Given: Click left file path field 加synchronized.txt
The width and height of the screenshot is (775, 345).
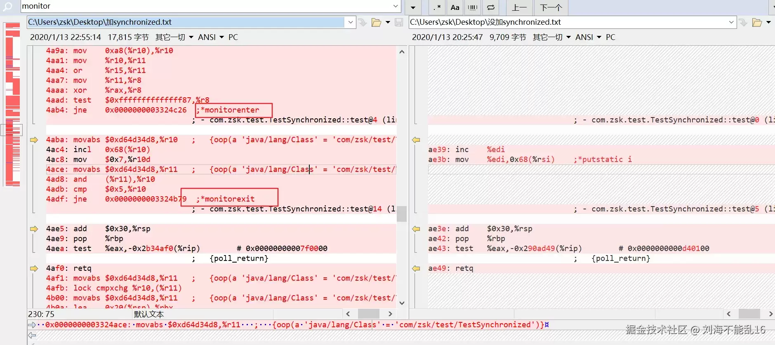Looking at the screenshot, I should click(x=186, y=22).
